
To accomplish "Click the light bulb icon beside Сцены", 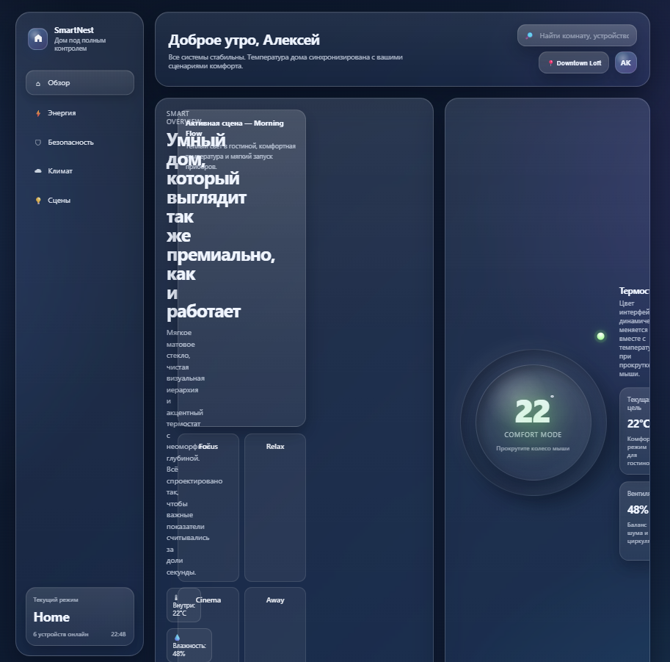I will click(38, 201).
